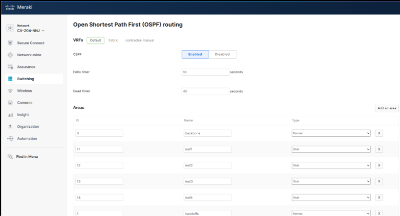Click the ID field with value 11
The image size is (400, 216).
99,149
